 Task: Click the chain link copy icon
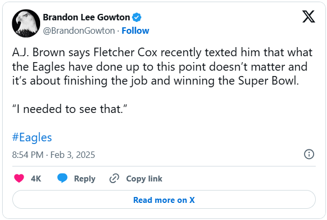[x=114, y=178]
